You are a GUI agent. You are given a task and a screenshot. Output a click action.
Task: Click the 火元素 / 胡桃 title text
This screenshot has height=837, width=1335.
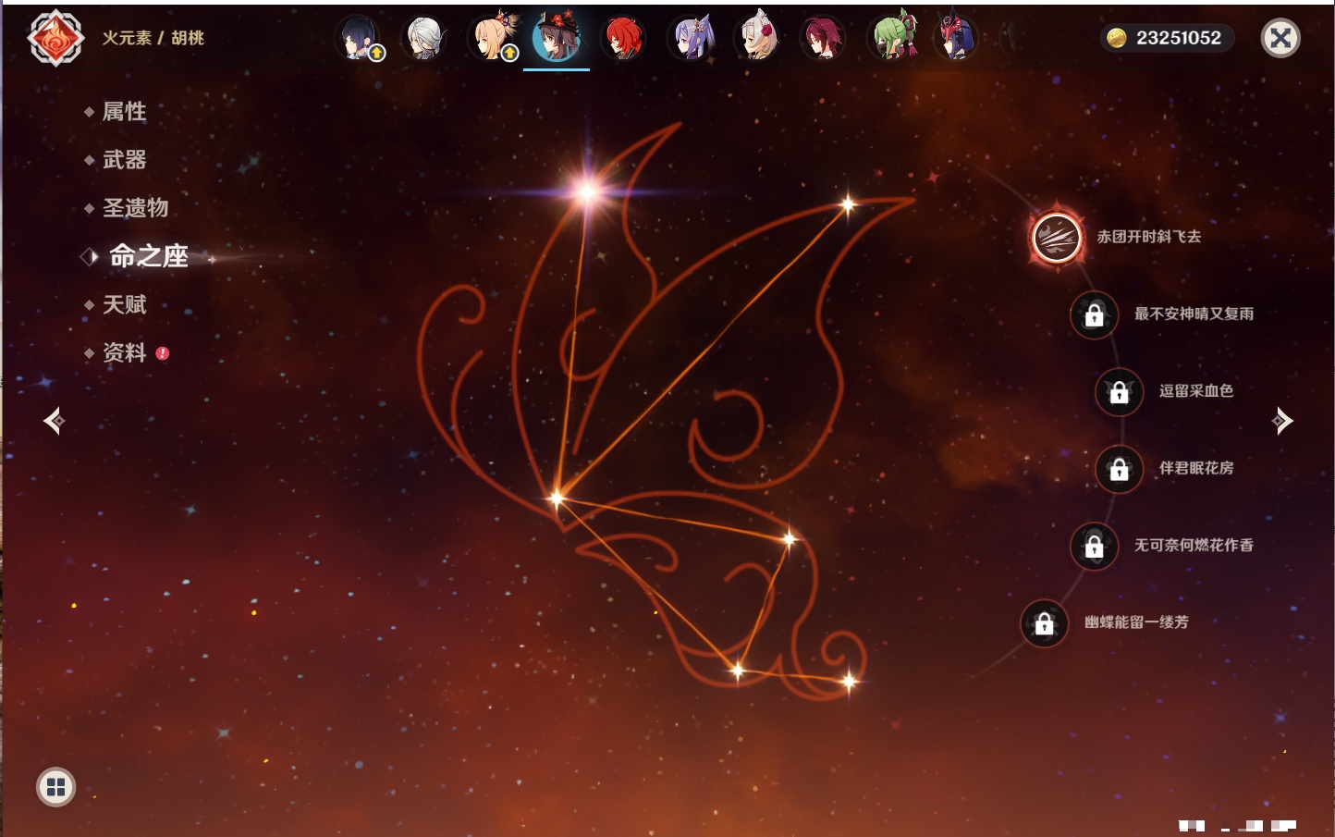[153, 38]
